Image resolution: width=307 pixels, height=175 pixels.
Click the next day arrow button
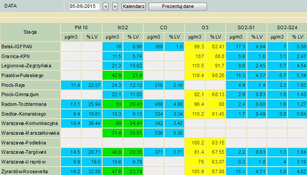(115, 7)
